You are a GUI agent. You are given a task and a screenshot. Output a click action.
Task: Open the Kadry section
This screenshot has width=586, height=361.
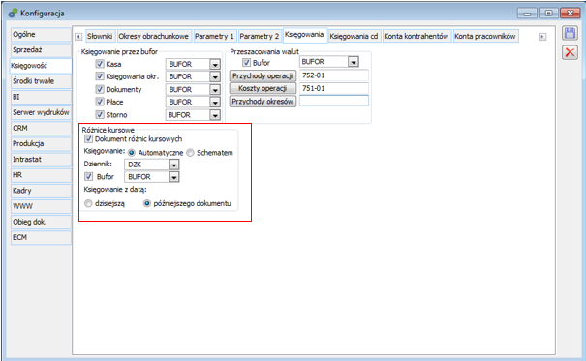pyautogui.click(x=41, y=191)
